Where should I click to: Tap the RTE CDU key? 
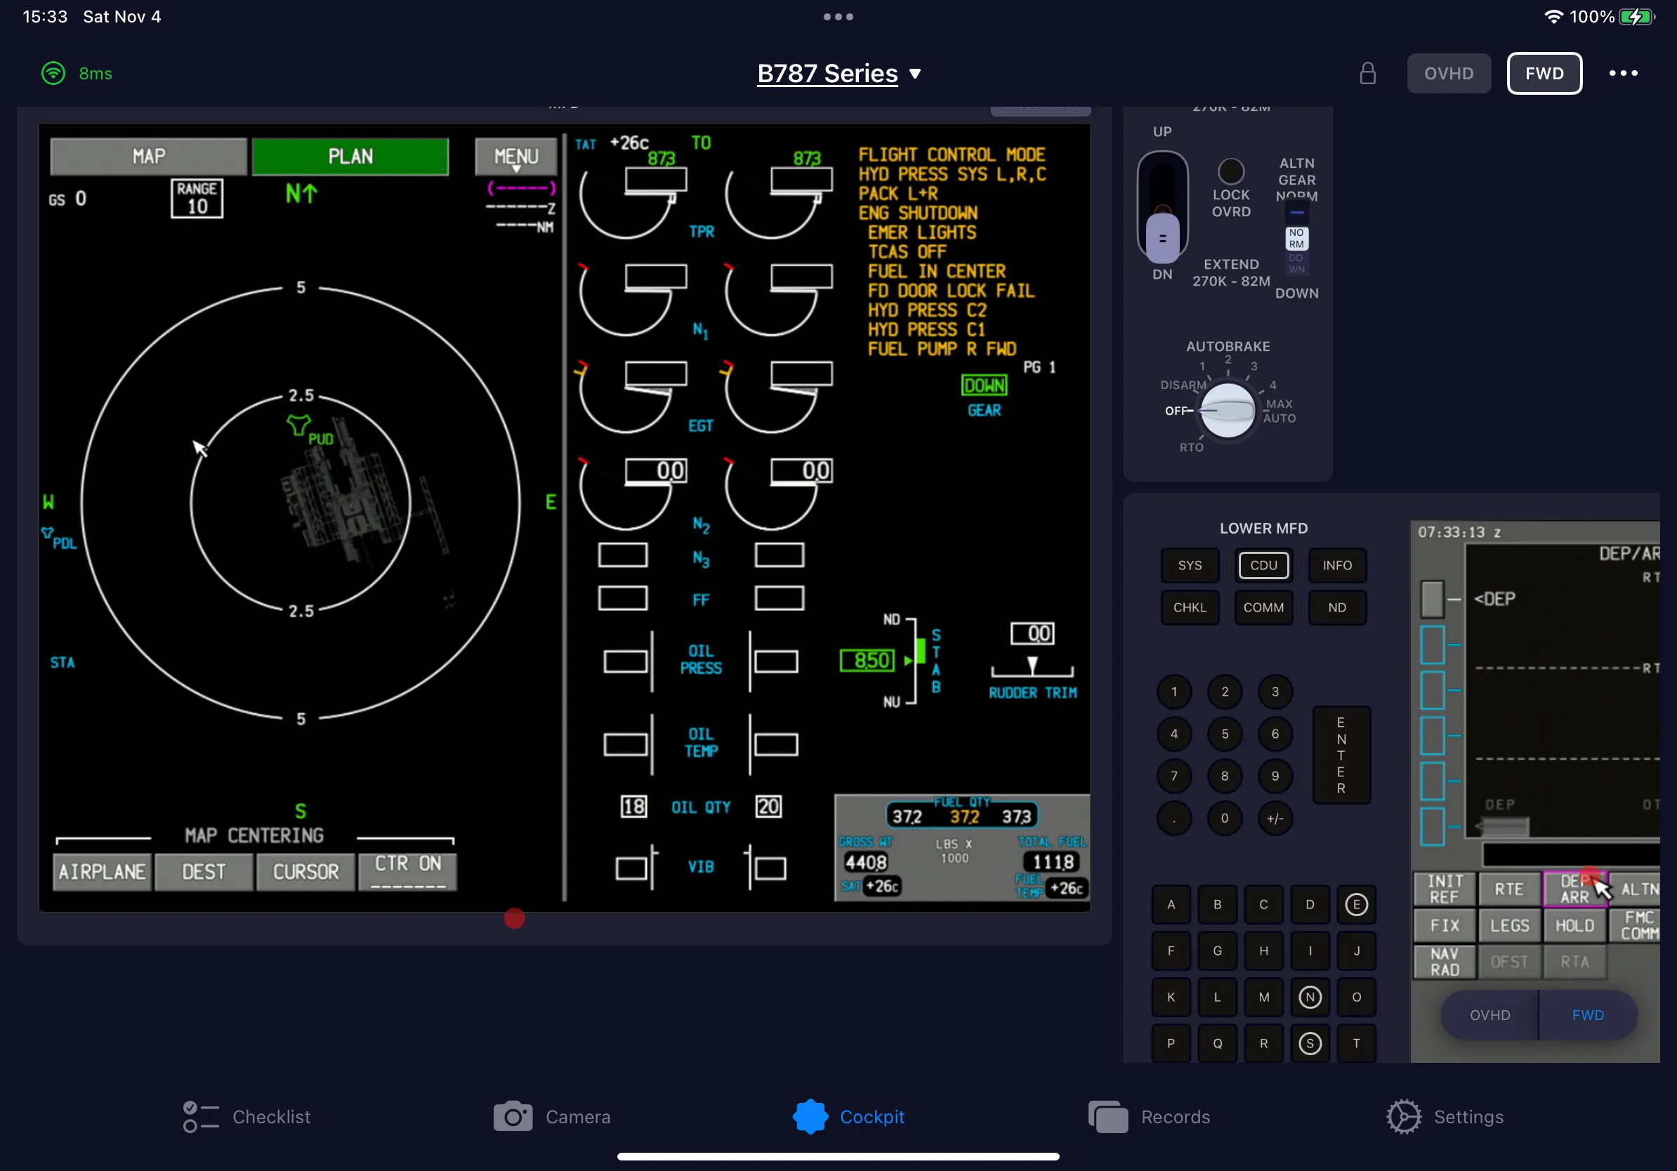1509,889
